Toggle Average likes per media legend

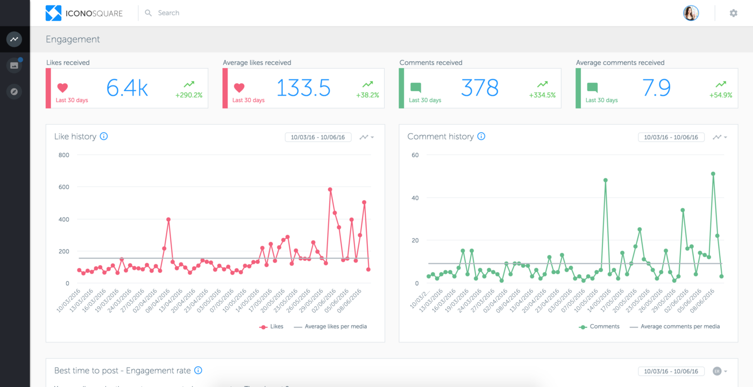(x=330, y=326)
